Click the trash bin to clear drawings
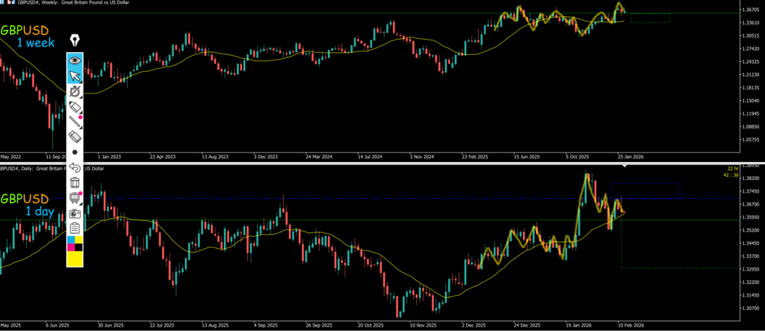 coord(75,182)
